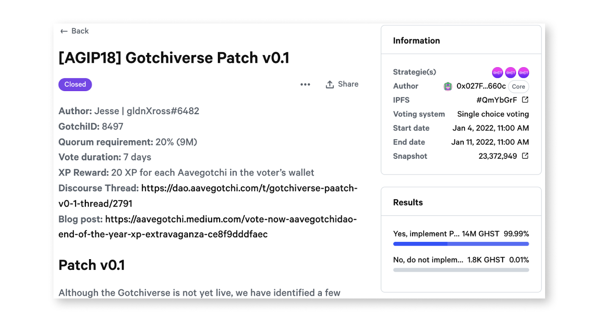Open the Medium blog post link
This screenshot has height=322, width=599.
pyautogui.click(x=208, y=227)
